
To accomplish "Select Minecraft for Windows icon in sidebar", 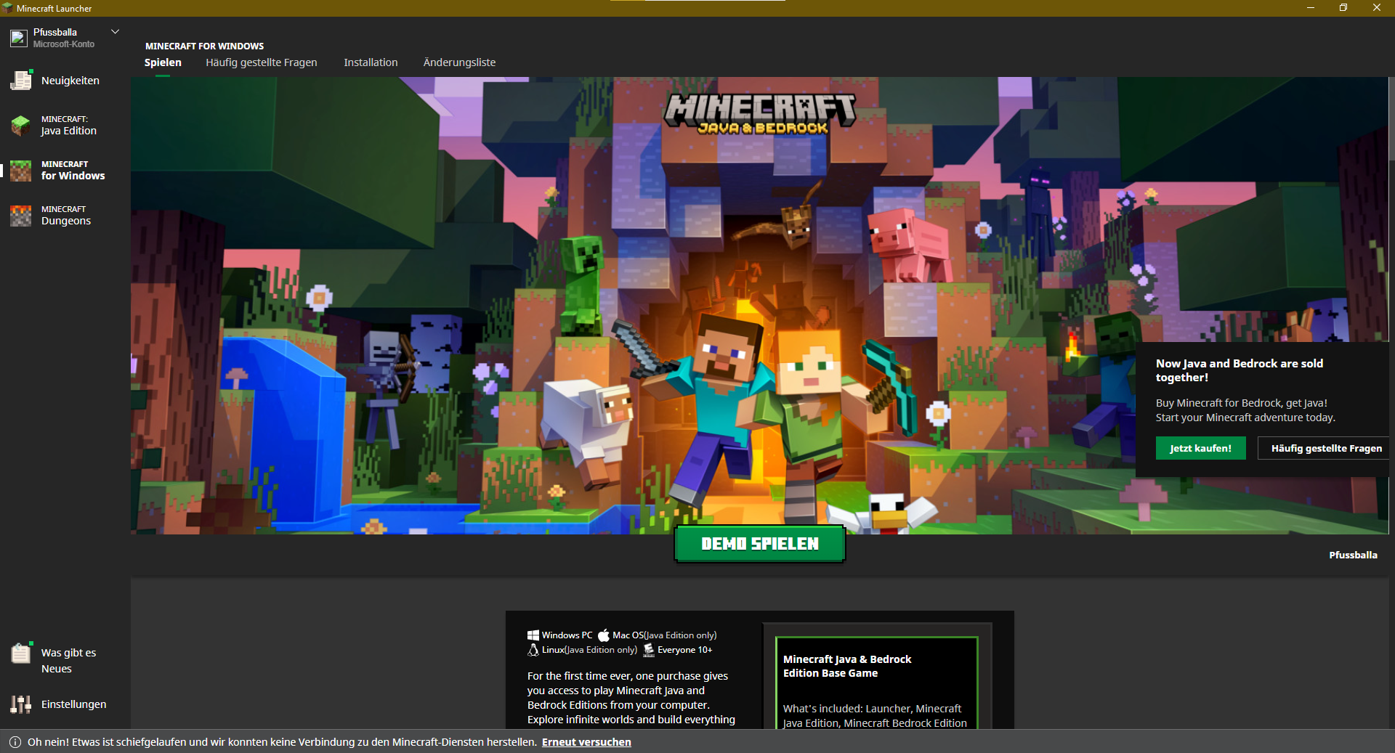I will click(x=21, y=171).
